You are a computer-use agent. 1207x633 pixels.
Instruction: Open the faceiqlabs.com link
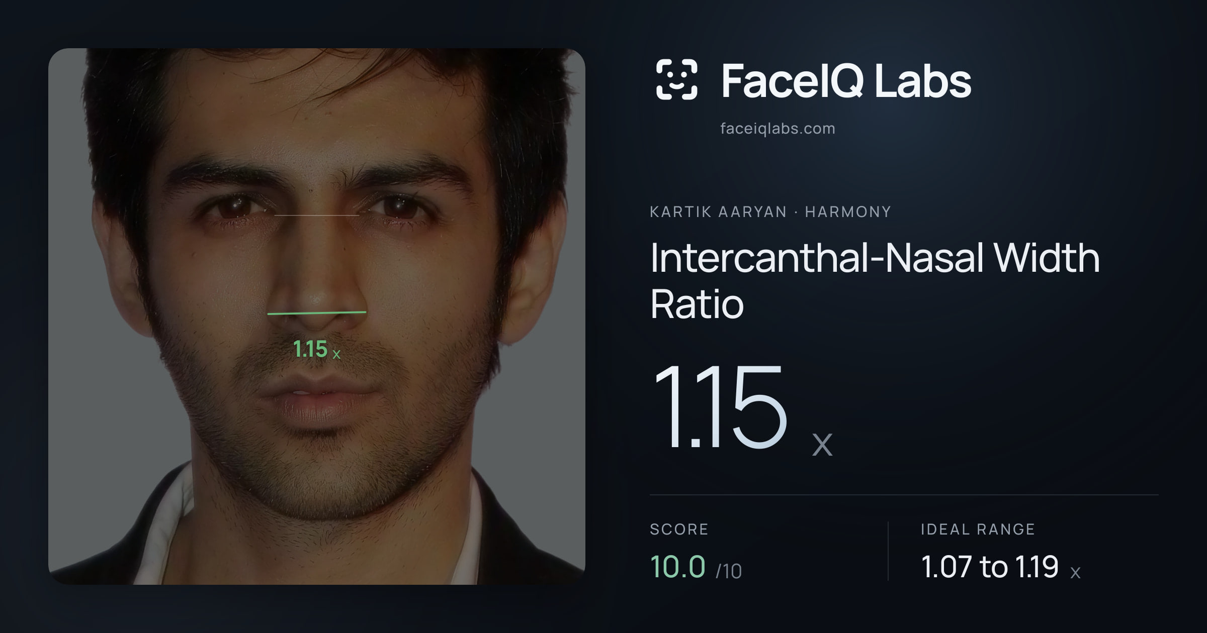(778, 129)
